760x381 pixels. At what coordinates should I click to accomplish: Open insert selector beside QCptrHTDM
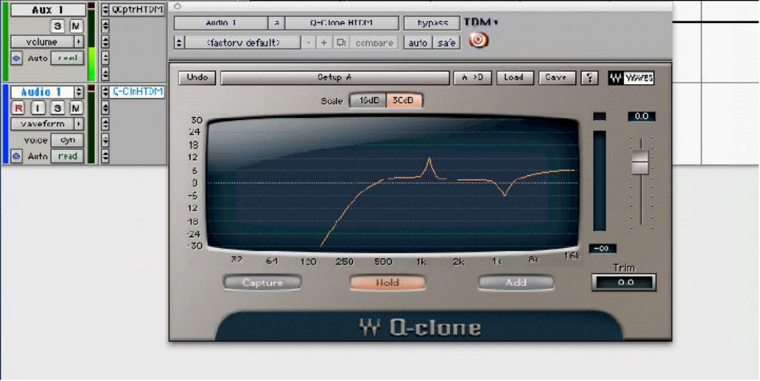click(105, 10)
